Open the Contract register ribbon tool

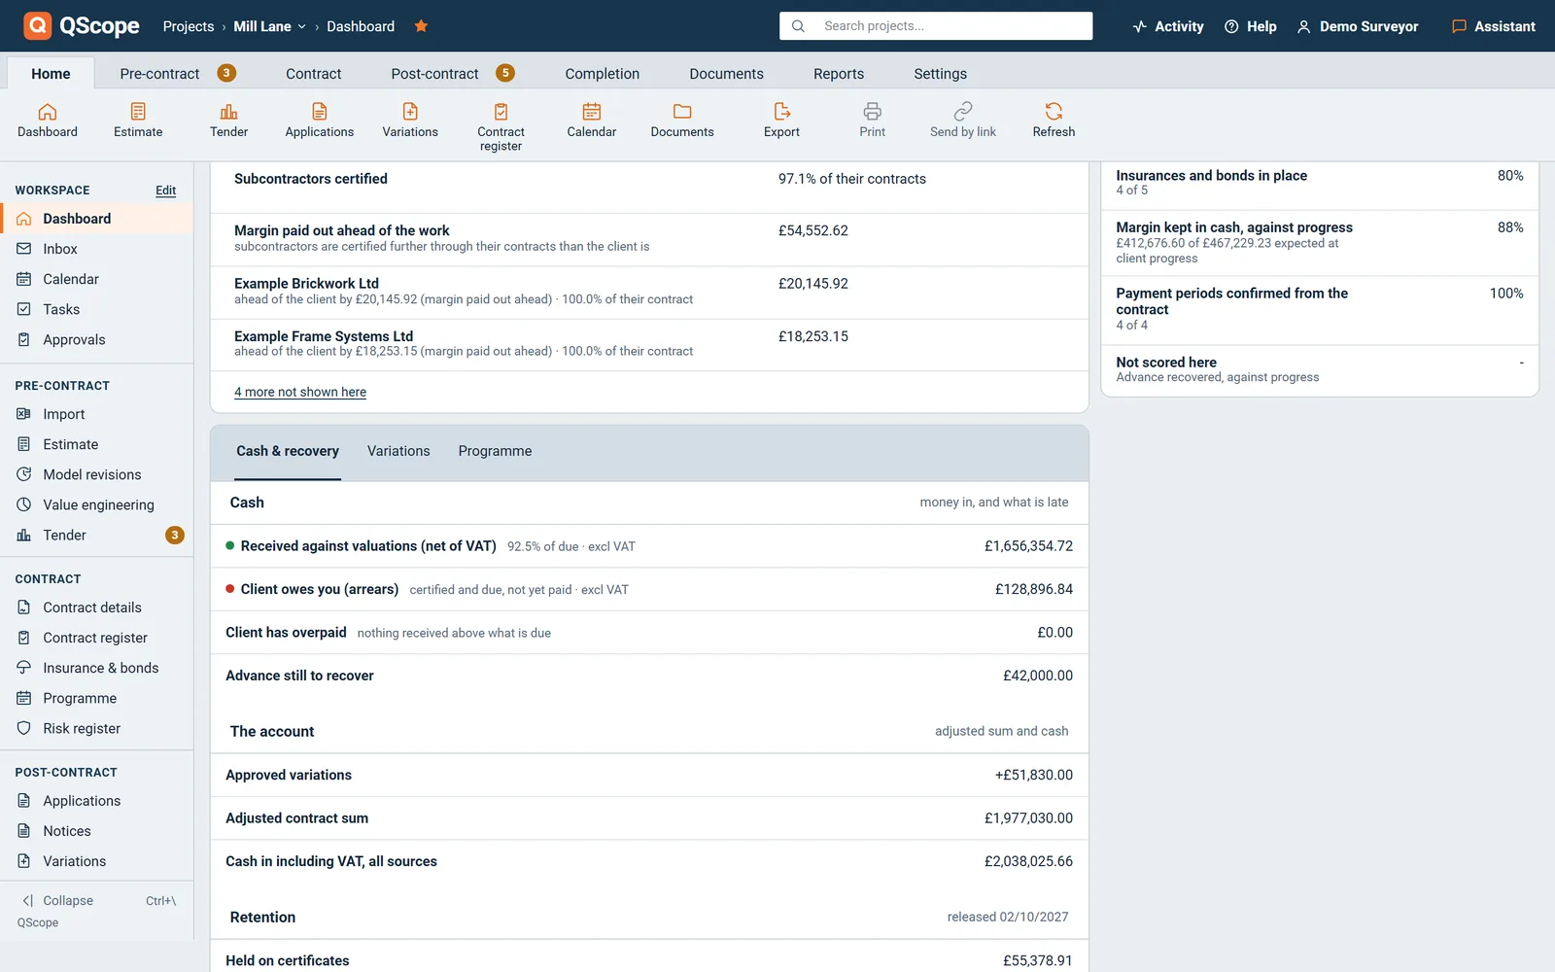click(x=501, y=127)
